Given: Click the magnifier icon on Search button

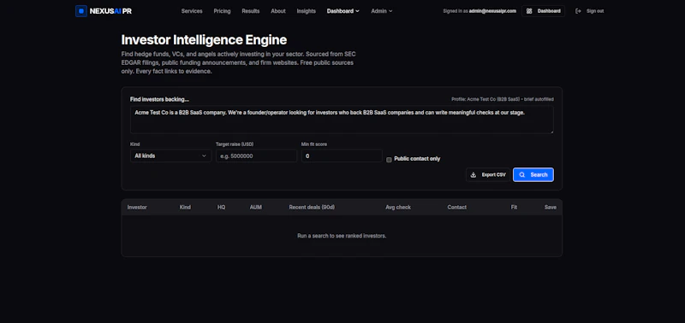Looking at the screenshot, I should tap(521, 175).
